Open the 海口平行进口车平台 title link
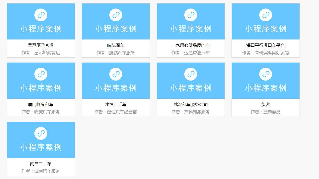This screenshot has height=179, width=319. pos(266,45)
